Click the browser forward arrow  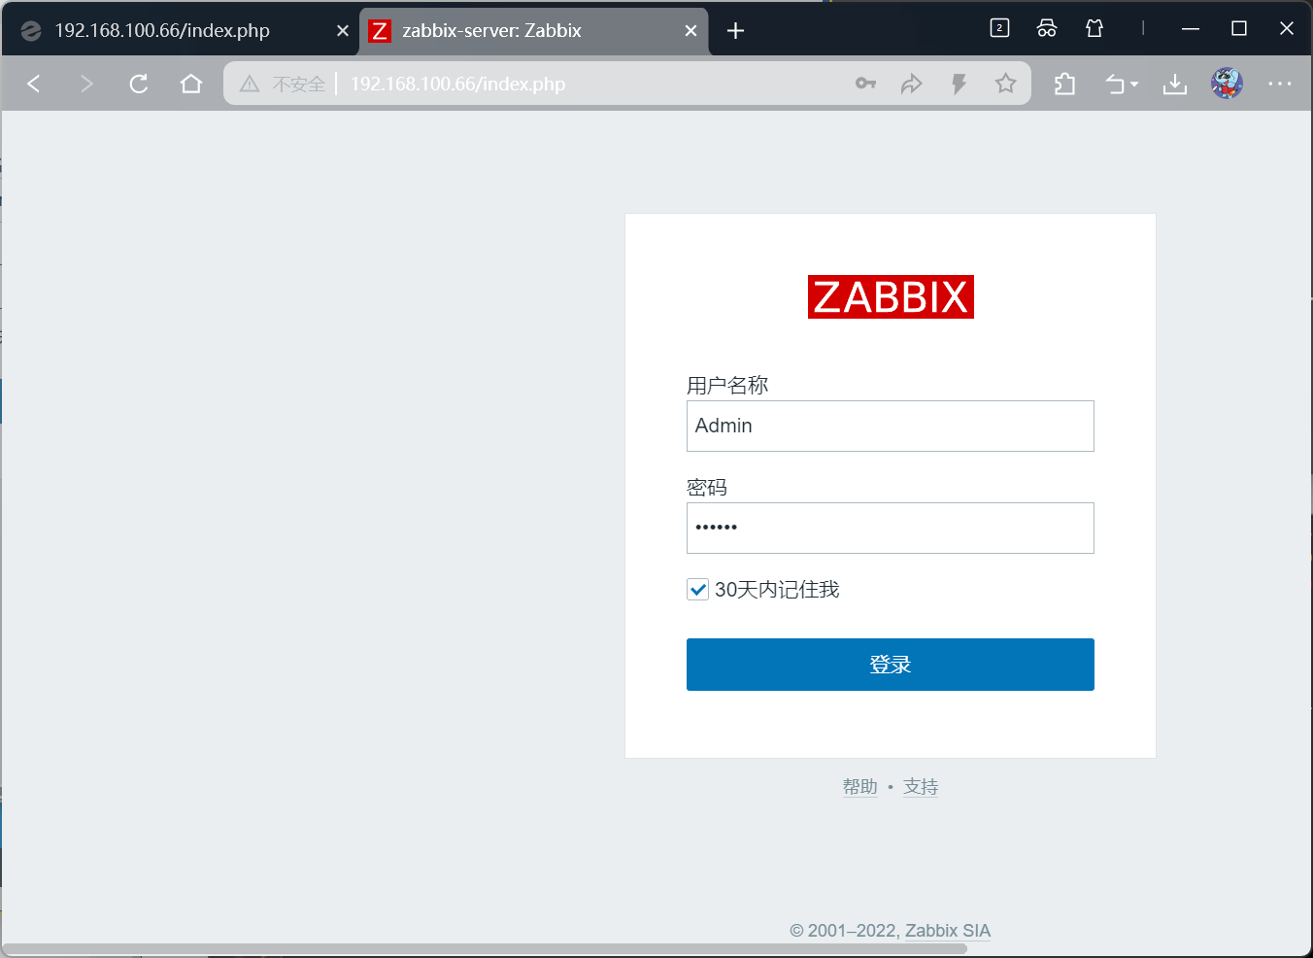click(86, 84)
